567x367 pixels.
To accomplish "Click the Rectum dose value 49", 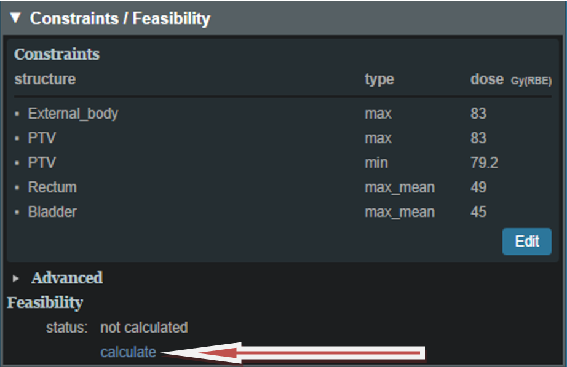I will coord(478,187).
